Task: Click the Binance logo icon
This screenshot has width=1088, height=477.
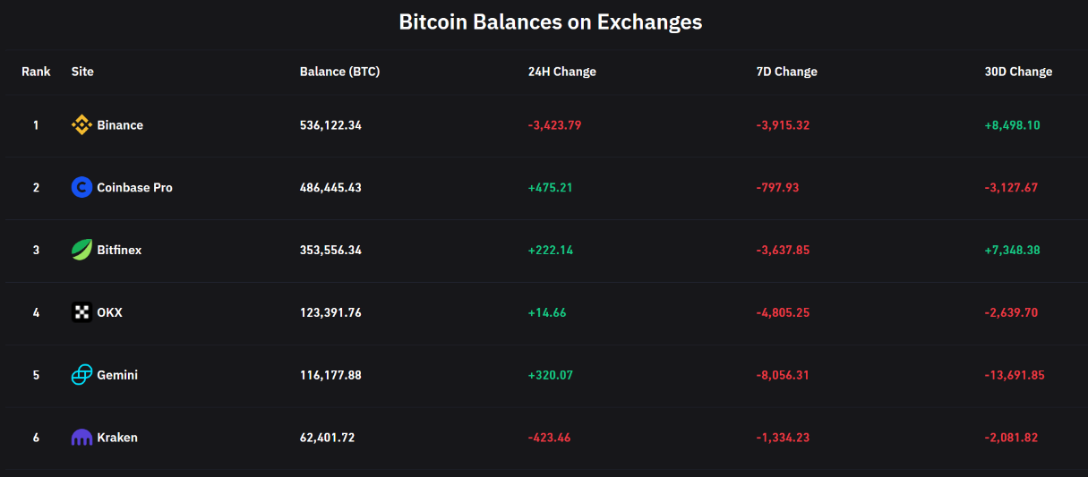Action: pyautogui.click(x=81, y=125)
